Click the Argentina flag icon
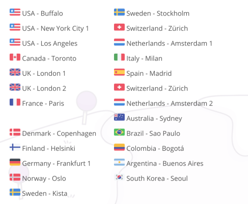 pos(119,163)
